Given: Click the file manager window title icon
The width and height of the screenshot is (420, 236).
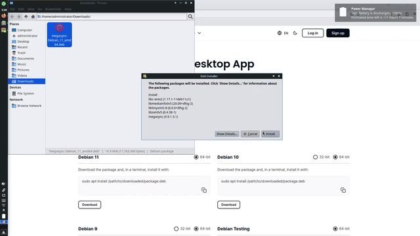Looking at the screenshot, I should coord(11,3).
